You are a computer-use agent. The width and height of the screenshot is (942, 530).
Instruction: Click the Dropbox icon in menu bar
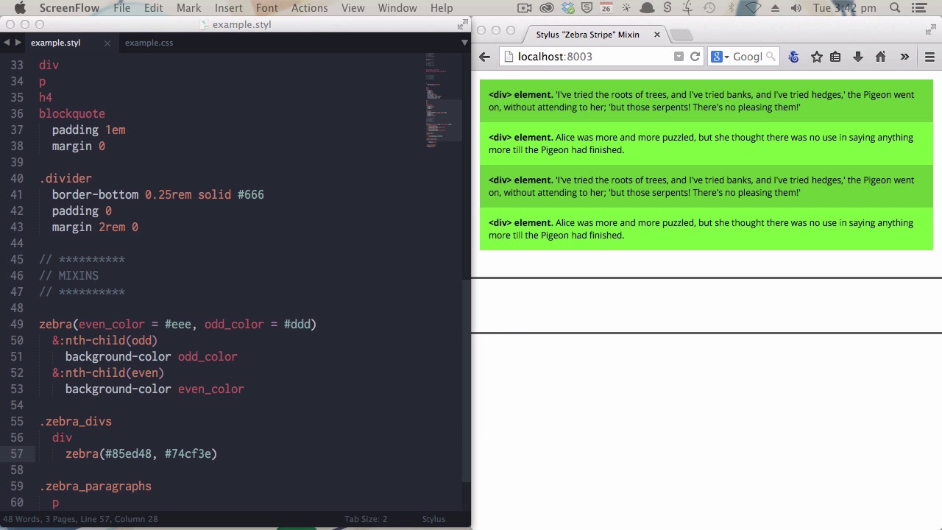pyautogui.click(x=568, y=8)
